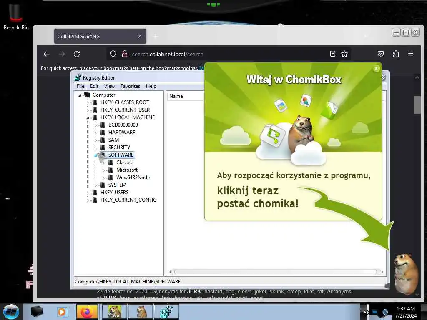The height and width of the screenshot is (320, 427).
Task: Open a new browser tab with plus button
Action: [156, 36]
